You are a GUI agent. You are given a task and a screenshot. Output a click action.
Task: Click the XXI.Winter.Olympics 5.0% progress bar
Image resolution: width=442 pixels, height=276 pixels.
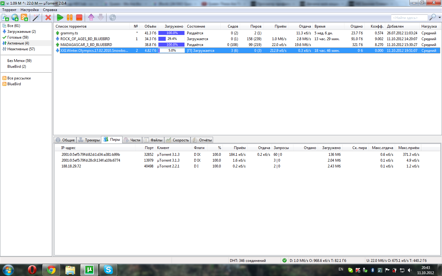click(172, 51)
